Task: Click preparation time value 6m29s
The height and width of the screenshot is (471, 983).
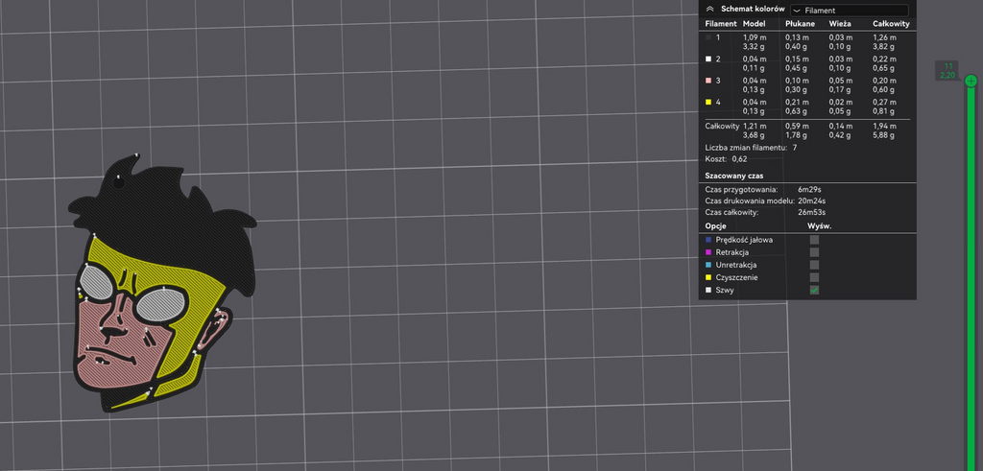Action: tap(809, 189)
